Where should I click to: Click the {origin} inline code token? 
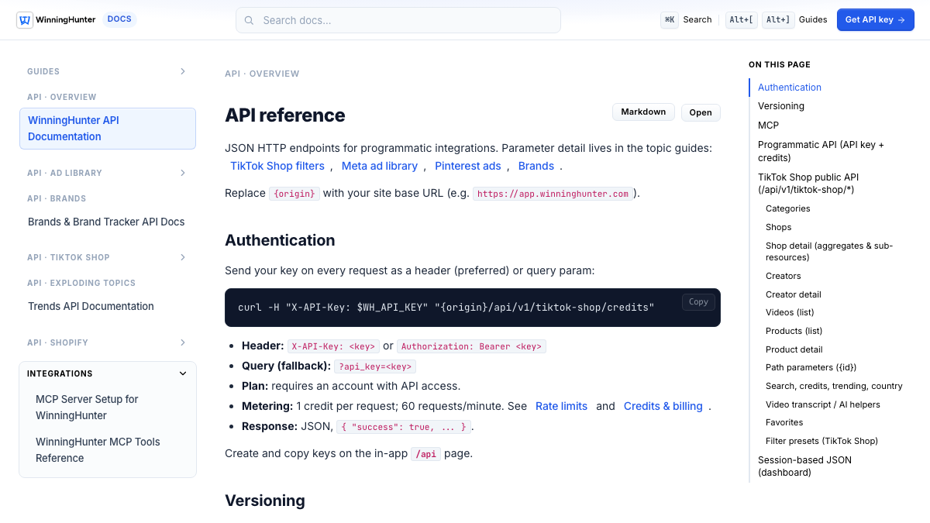[294, 194]
